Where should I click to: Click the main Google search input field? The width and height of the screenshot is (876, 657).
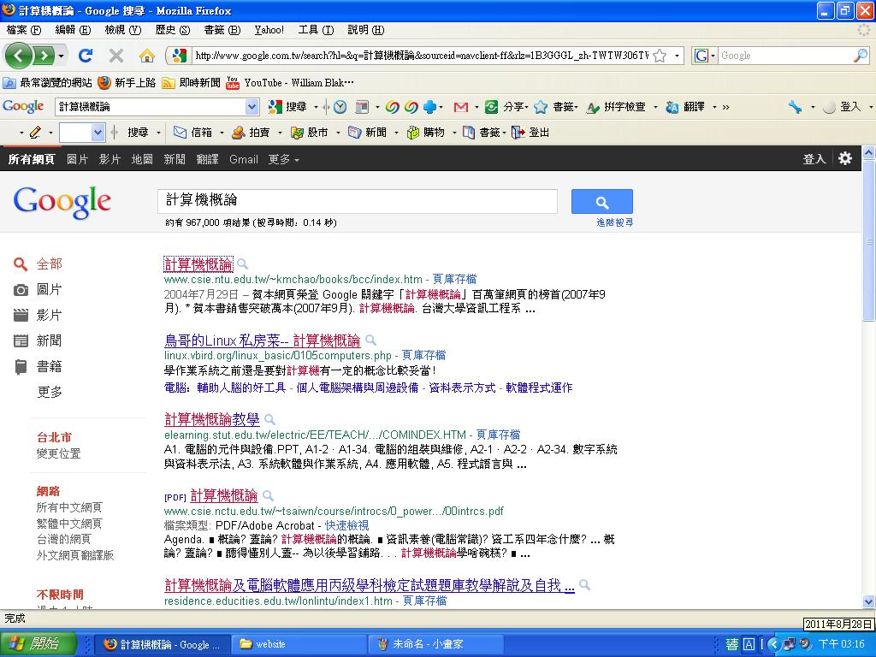pos(358,200)
